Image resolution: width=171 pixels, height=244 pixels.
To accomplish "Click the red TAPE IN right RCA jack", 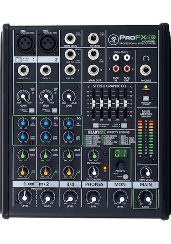I will tap(116, 68).
